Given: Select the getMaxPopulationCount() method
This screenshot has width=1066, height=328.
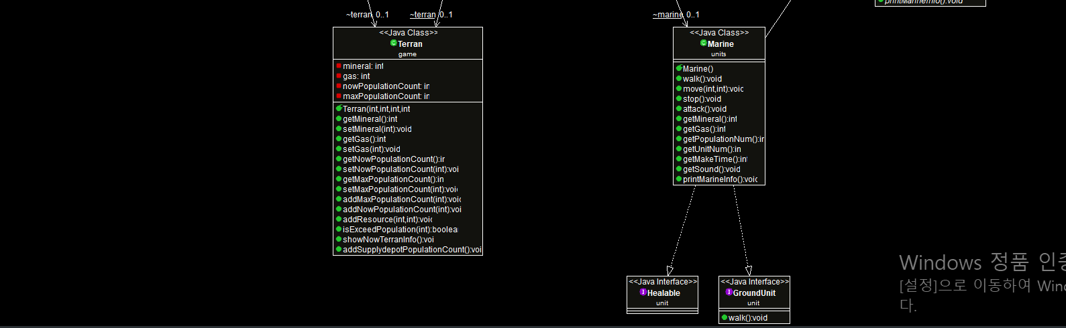Looking at the screenshot, I should coord(393,179).
